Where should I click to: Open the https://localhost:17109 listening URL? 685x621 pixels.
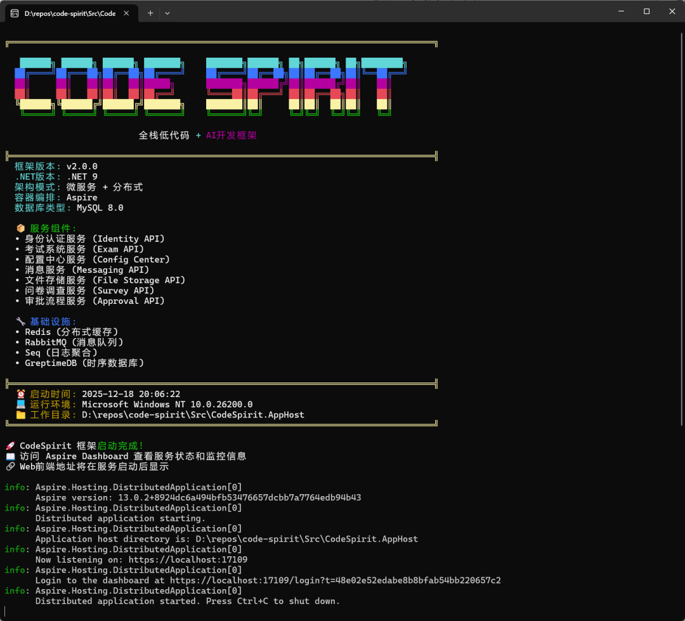click(x=188, y=560)
